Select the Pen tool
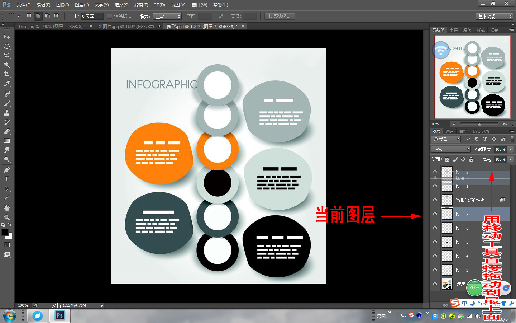 click(6, 170)
